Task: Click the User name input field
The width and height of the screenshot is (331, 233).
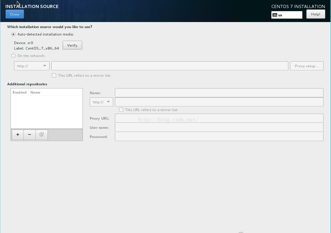Action: pyautogui.click(x=219, y=127)
